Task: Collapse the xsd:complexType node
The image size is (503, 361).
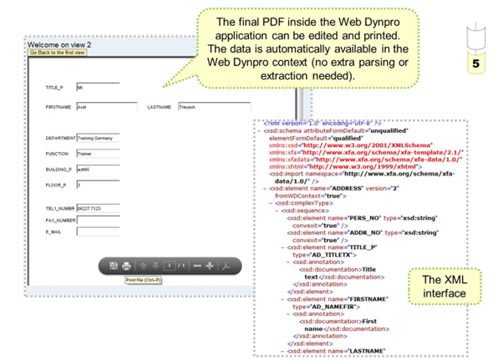Action: [270, 205]
